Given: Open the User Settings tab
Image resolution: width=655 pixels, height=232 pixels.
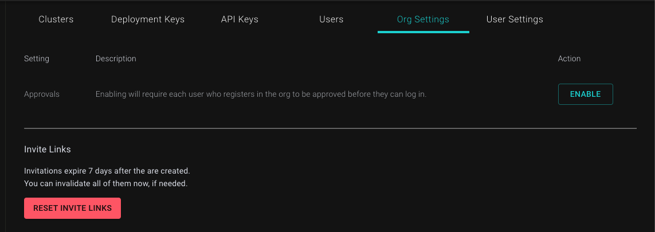Looking at the screenshot, I should tap(515, 19).
